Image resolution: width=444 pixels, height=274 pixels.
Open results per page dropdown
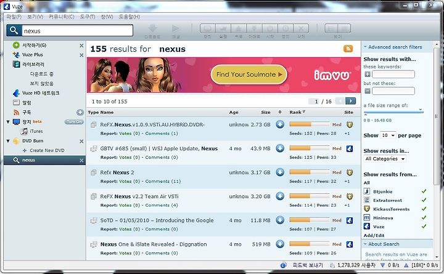[x=388, y=135]
